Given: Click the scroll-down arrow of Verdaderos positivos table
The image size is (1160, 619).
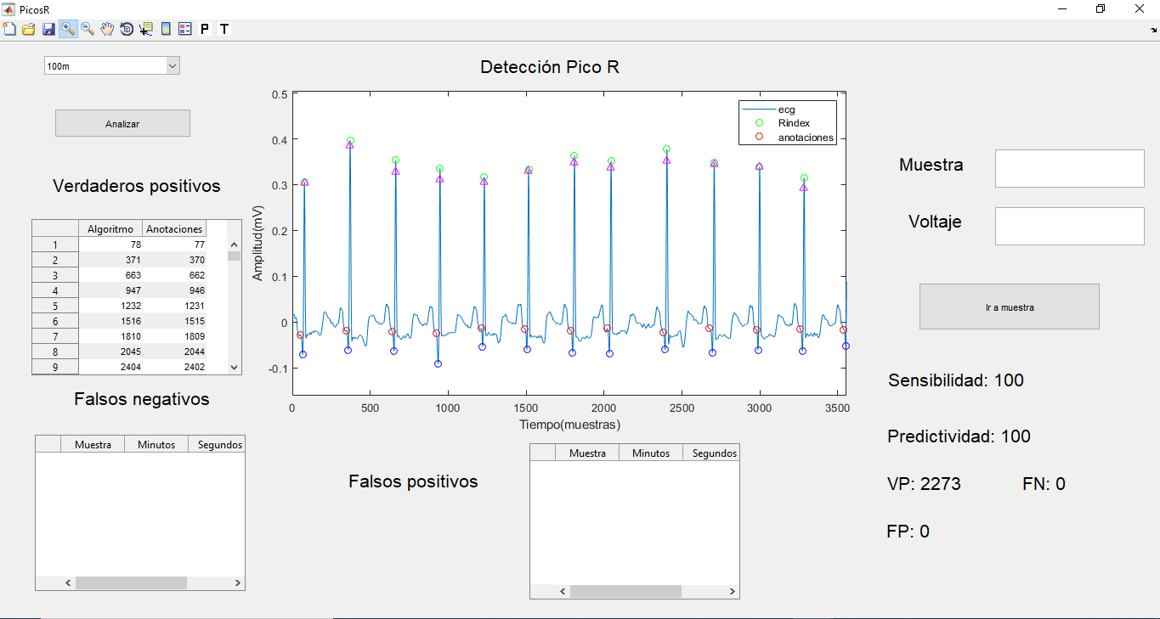Looking at the screenshot, I should pyautogui.click(x=235, y=367).
